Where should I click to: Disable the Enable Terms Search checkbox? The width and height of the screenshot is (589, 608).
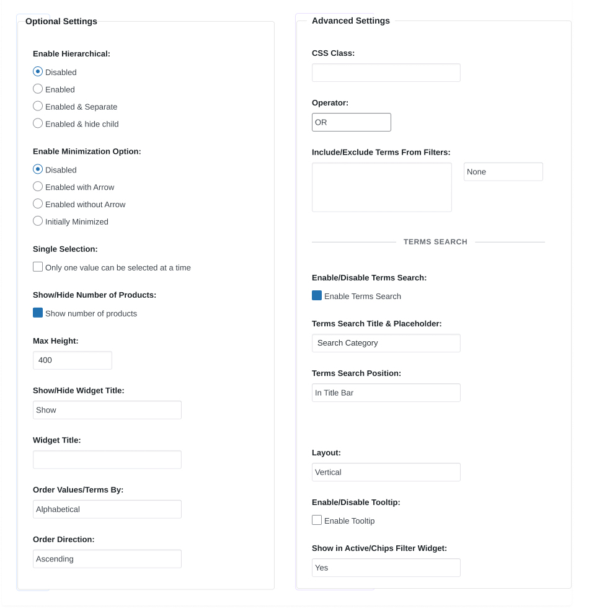[317, 295]
